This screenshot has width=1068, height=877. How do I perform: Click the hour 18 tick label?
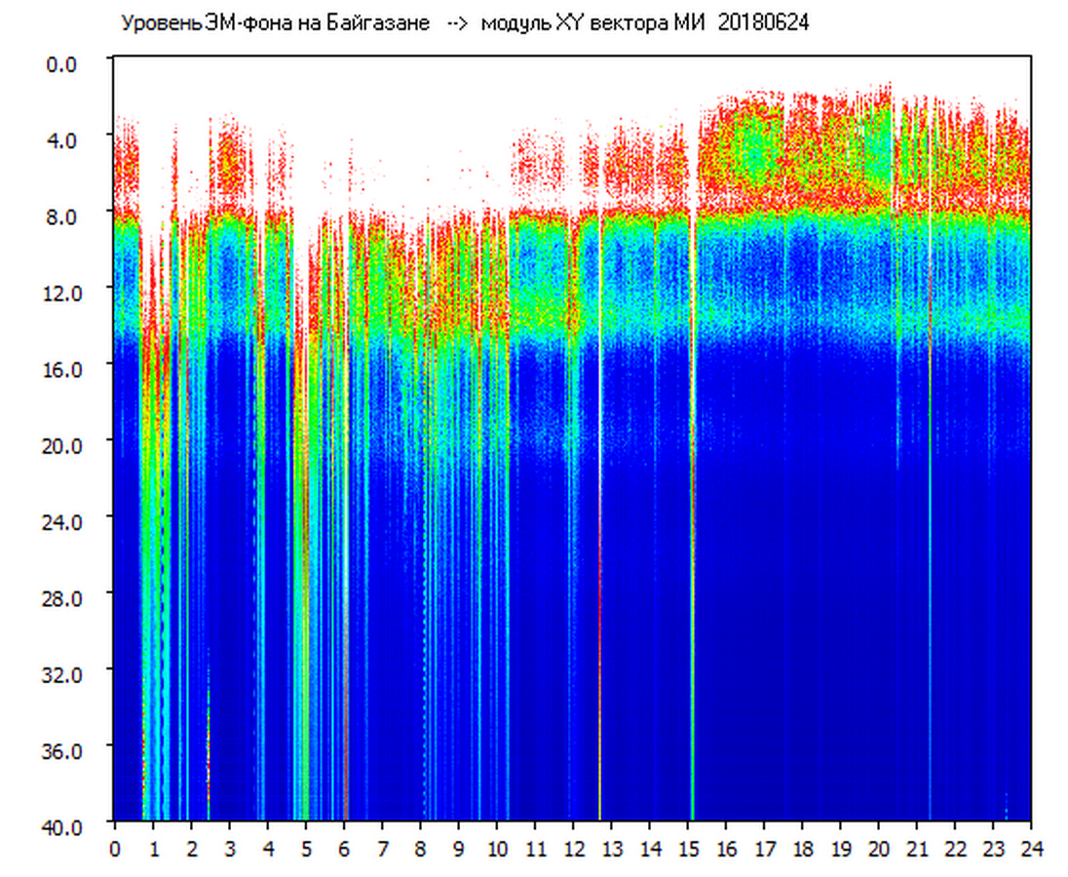(x=802, y=849)
